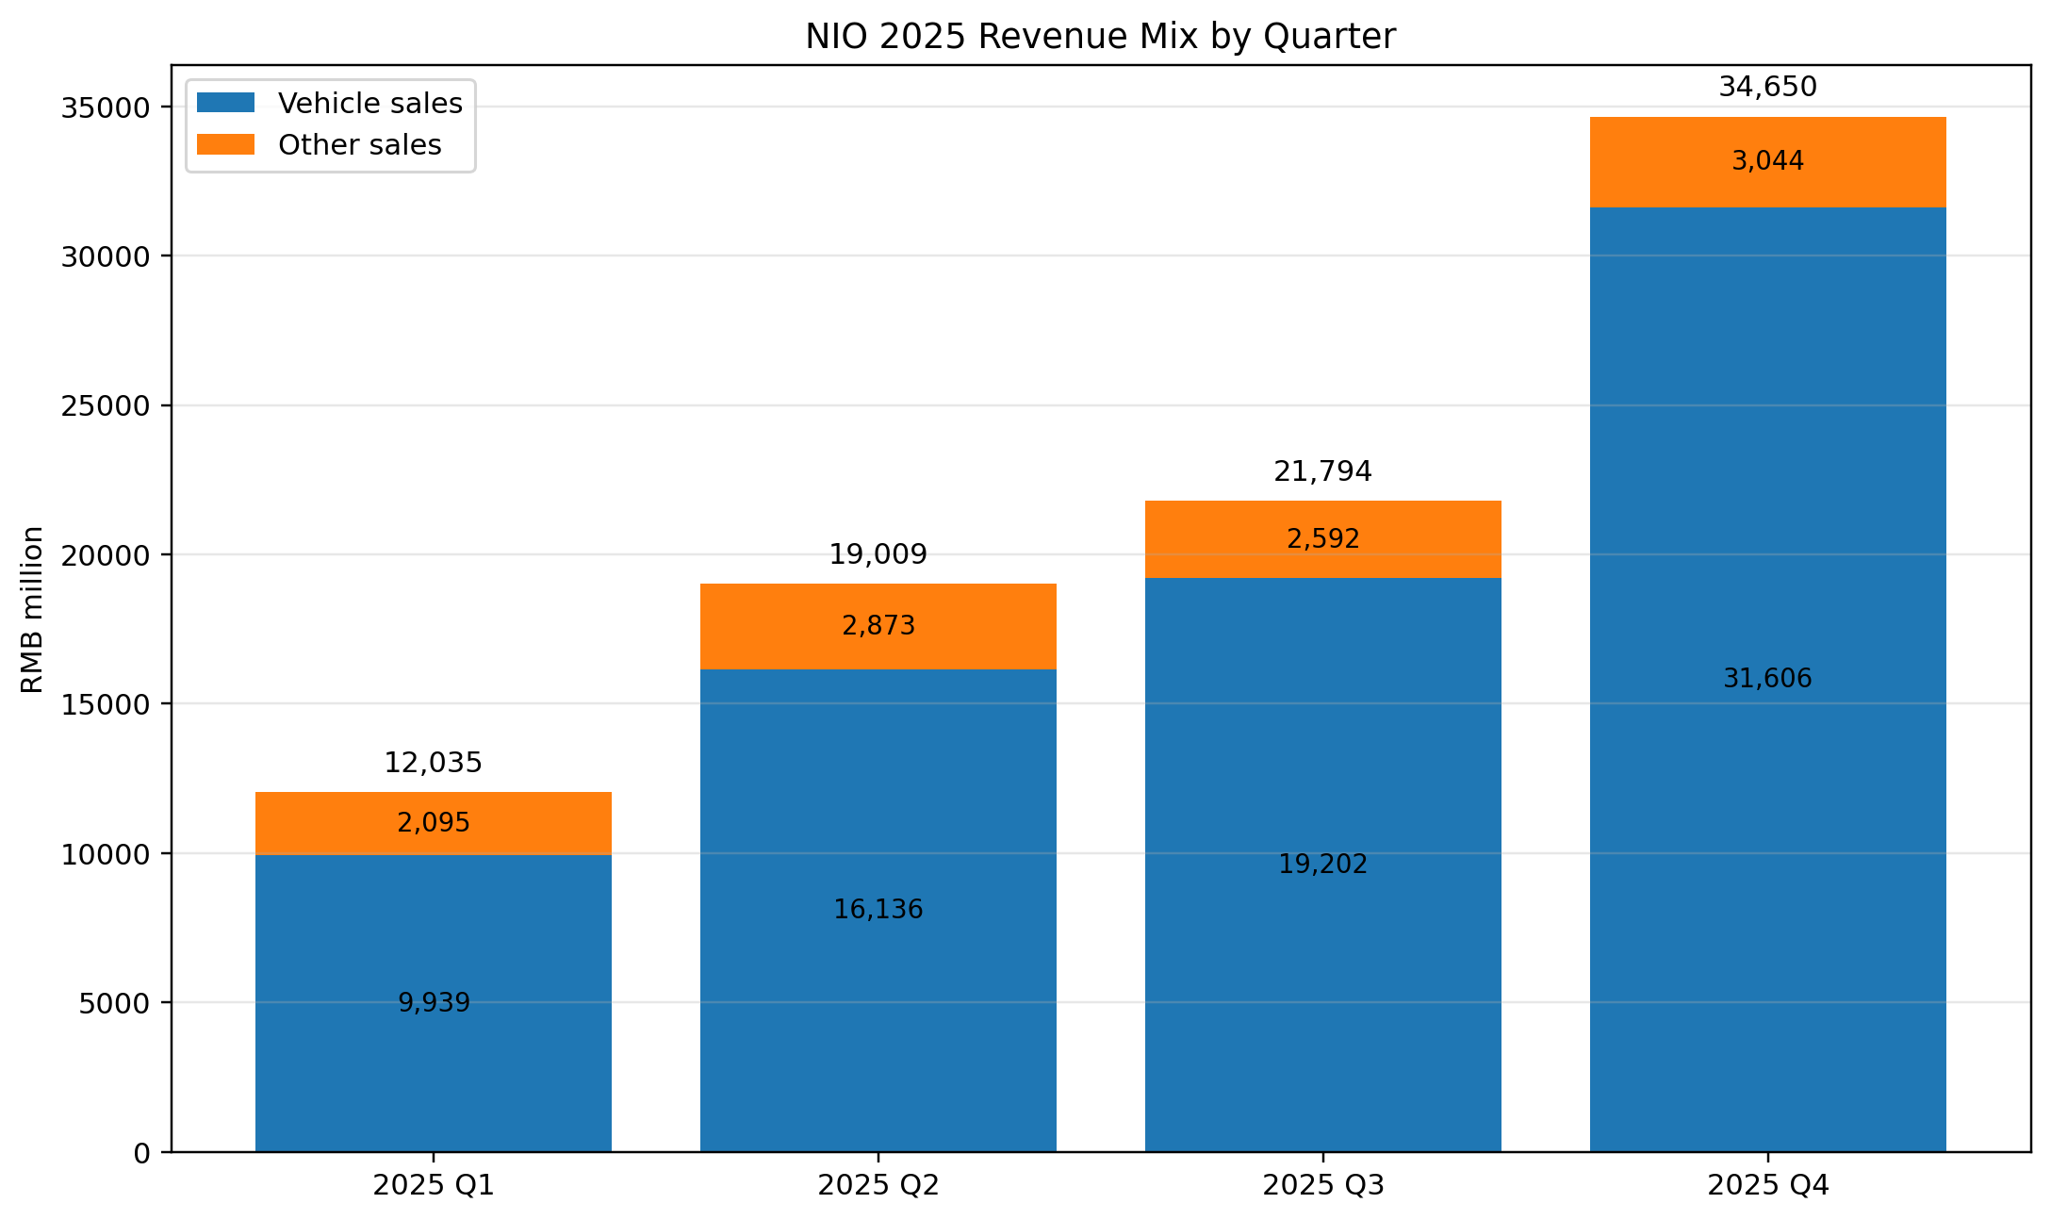Click the Other sales orange legend swatch
2051x1220 pixels.
pos(225,144)
